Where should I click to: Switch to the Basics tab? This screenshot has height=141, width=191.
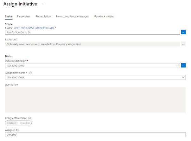pyautogui.click(x=9, y=16)
